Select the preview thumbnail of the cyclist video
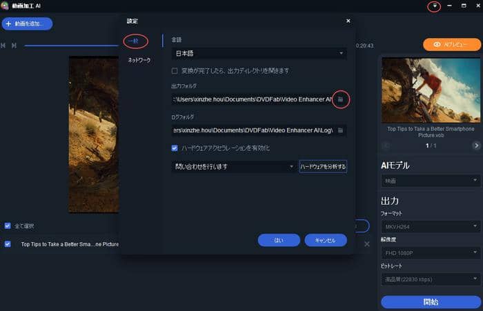Screen dimensions: 483x311 431,90
